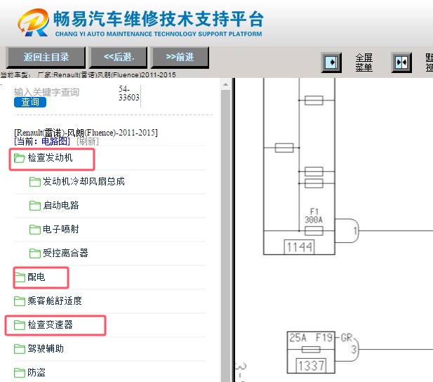Click the double-arrow split view icon
This screenshot has height=382, width=433.
401,62
